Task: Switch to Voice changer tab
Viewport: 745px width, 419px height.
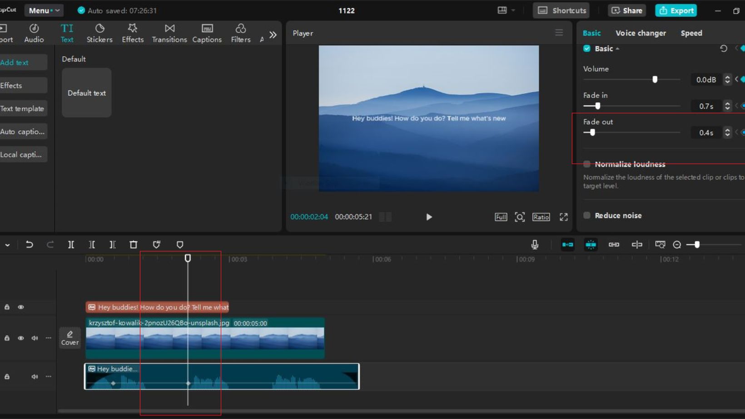Action: click(641, 33)
